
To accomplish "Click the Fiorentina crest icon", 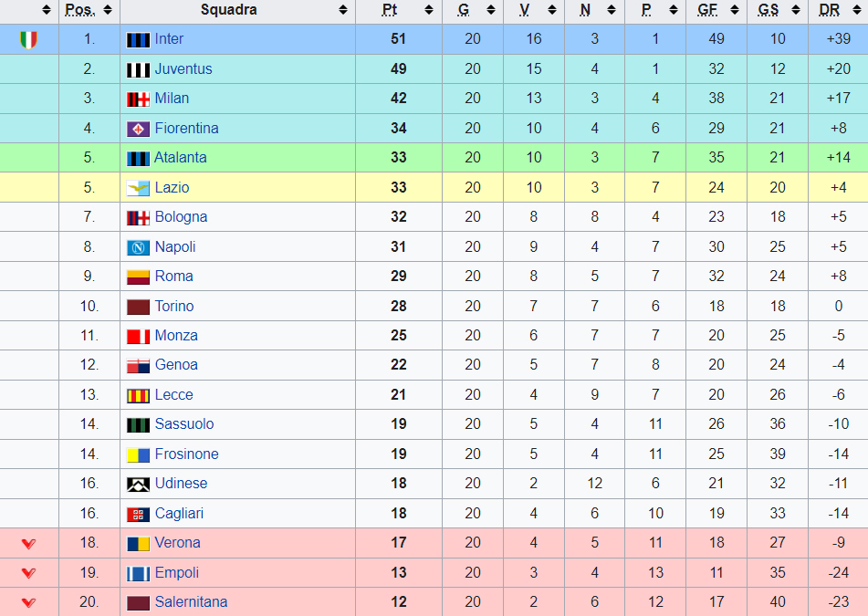I will (x=138, y=129).
